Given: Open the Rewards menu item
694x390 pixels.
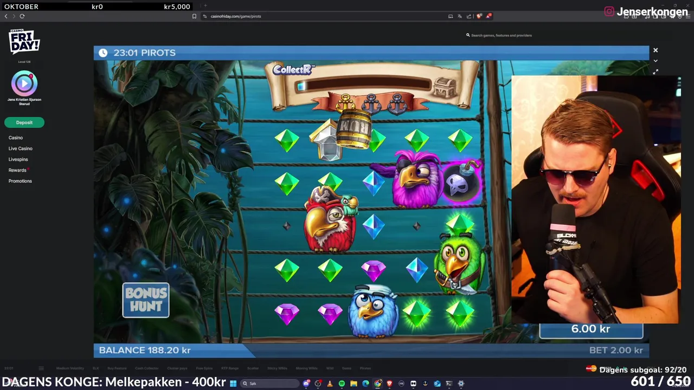Looking at the screenshot, I should pyautogui.click(x=17, y=170).
